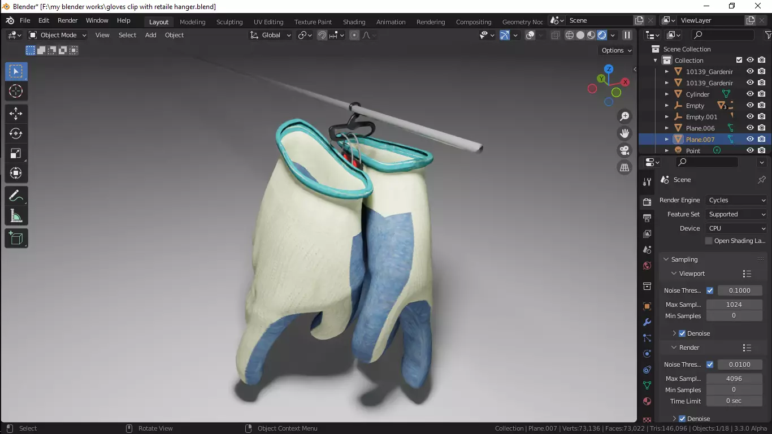Disable Plane.006 in renders via camera icon
Screen dimensions: 772x434
point(762,128)
